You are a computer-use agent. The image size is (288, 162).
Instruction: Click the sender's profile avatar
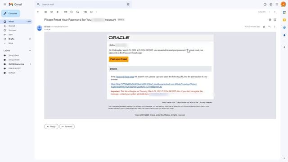tap(39, 28)
